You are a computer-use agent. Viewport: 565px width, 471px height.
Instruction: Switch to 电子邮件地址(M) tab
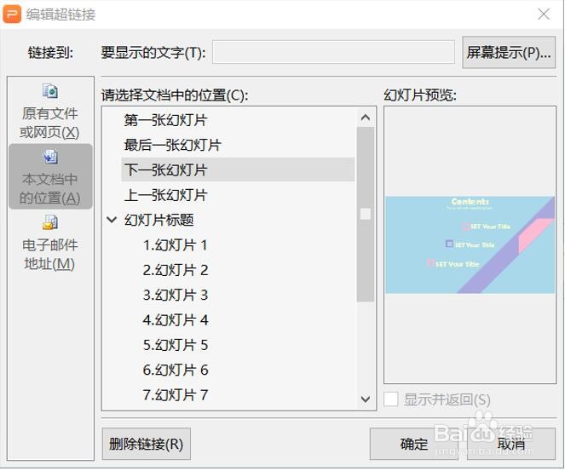tap(50, 243)
